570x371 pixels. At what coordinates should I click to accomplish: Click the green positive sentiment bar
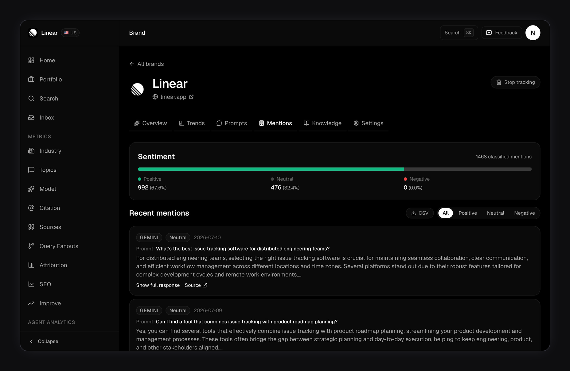[271, 169]
